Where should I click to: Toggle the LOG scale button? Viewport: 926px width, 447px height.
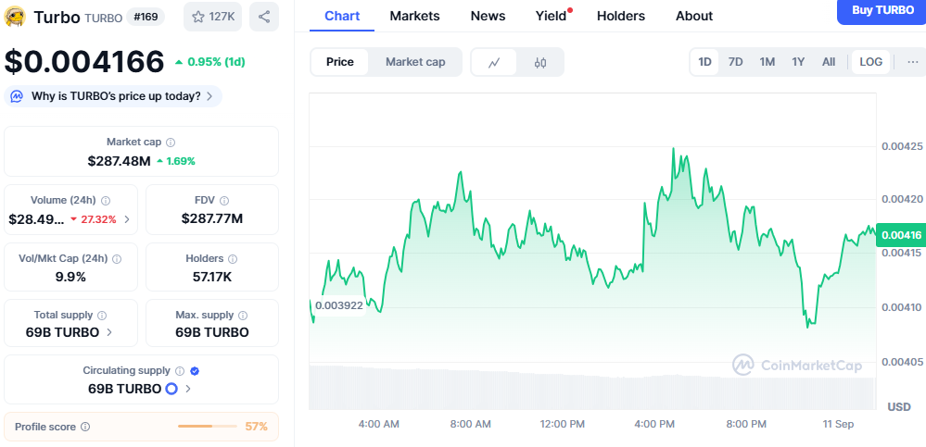click(870, 62)
